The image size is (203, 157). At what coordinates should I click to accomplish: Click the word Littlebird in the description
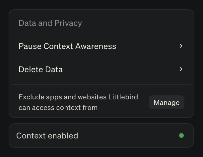[123, 97]
